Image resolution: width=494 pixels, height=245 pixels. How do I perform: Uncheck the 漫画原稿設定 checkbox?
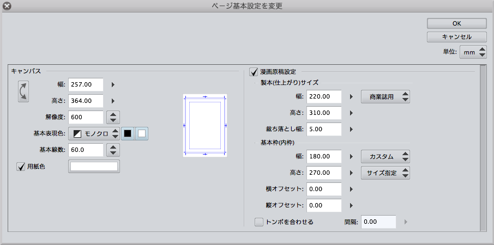(x=254, y=72)
